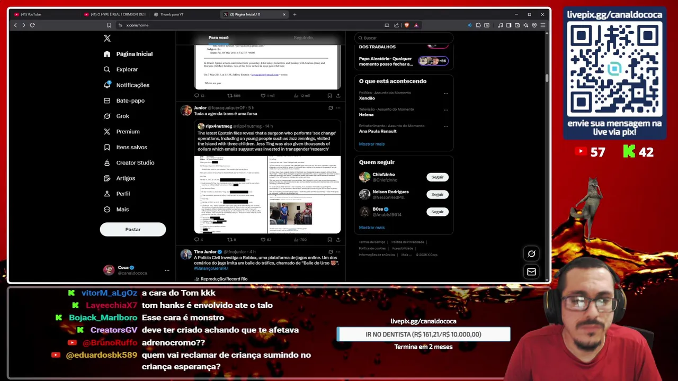
Task: Open Artigos in the sidebar
Action: pos(120,178)
